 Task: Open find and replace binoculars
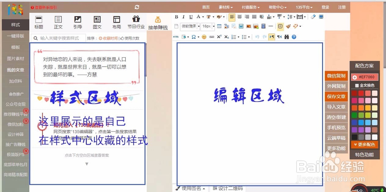coord(286,37)
